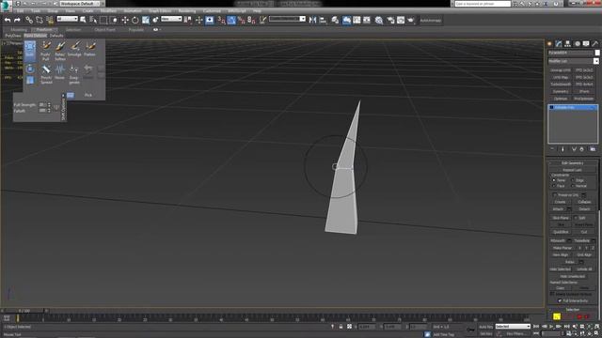This screenshot has height=338, width=602.
Task: Select the None constraint radio button
Action: (554, 180)
